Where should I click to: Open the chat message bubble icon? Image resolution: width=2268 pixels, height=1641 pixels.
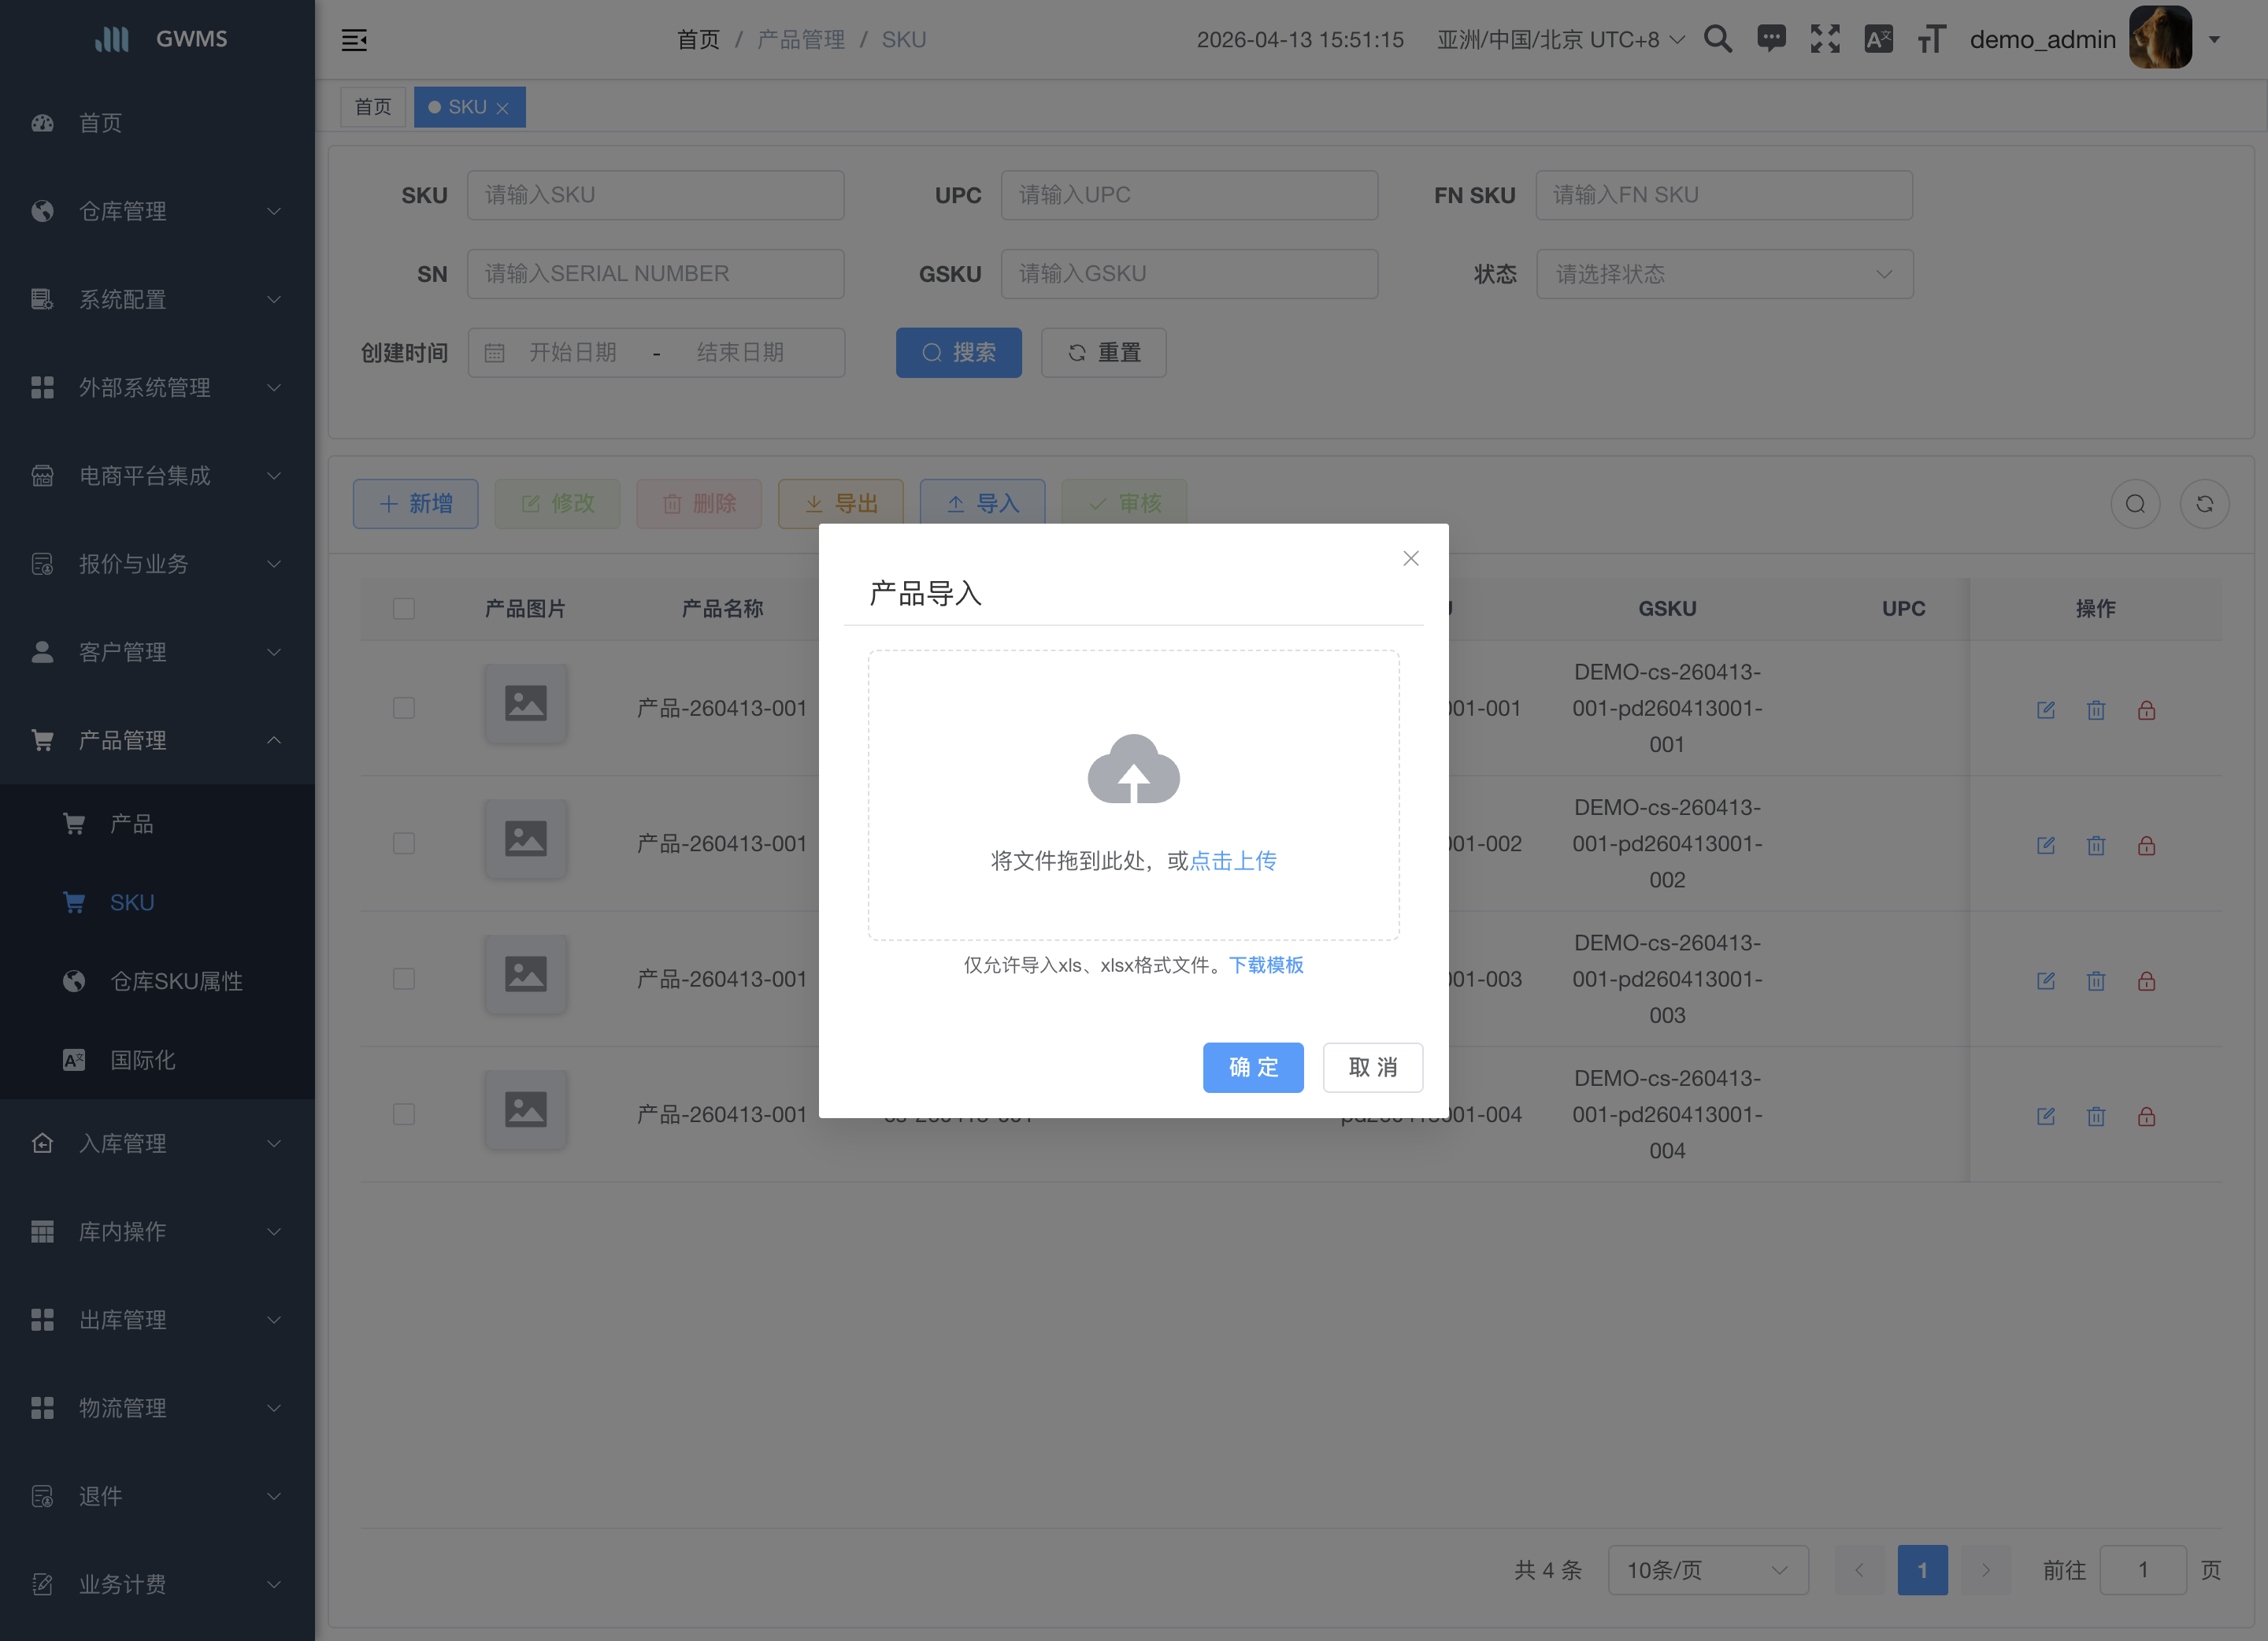1771,39
